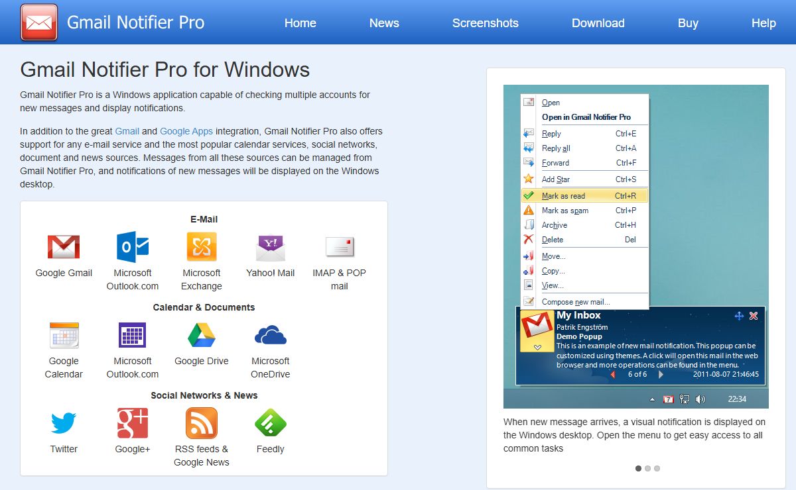Open the Home navigation tab

pyautogui.click(x=300, y=23)
